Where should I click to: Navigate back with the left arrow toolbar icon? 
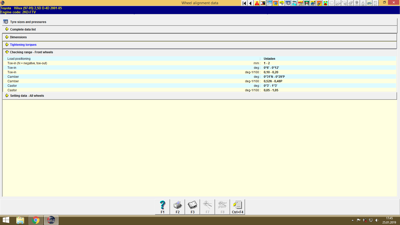coord(250,3)
